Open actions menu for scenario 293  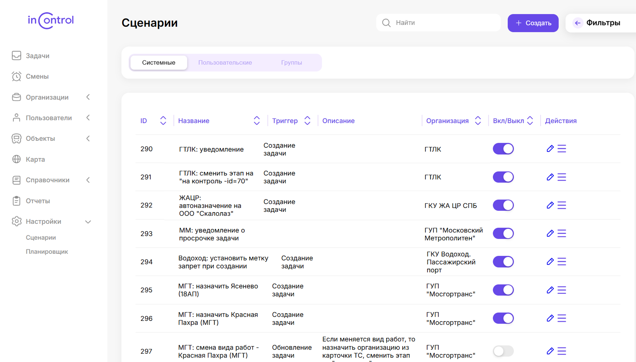click(x=562, y=233)
